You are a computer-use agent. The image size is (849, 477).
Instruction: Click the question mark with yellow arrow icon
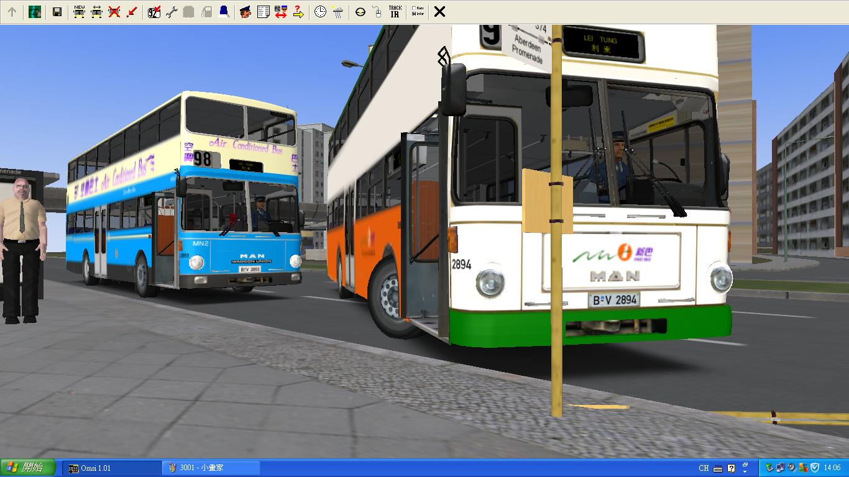(298, 12)
